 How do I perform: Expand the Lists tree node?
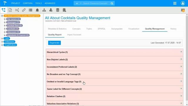(x=2, y=39)
